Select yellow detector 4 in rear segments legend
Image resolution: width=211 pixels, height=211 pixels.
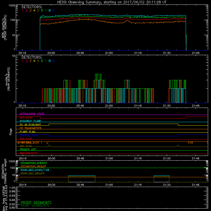(34, 61)
